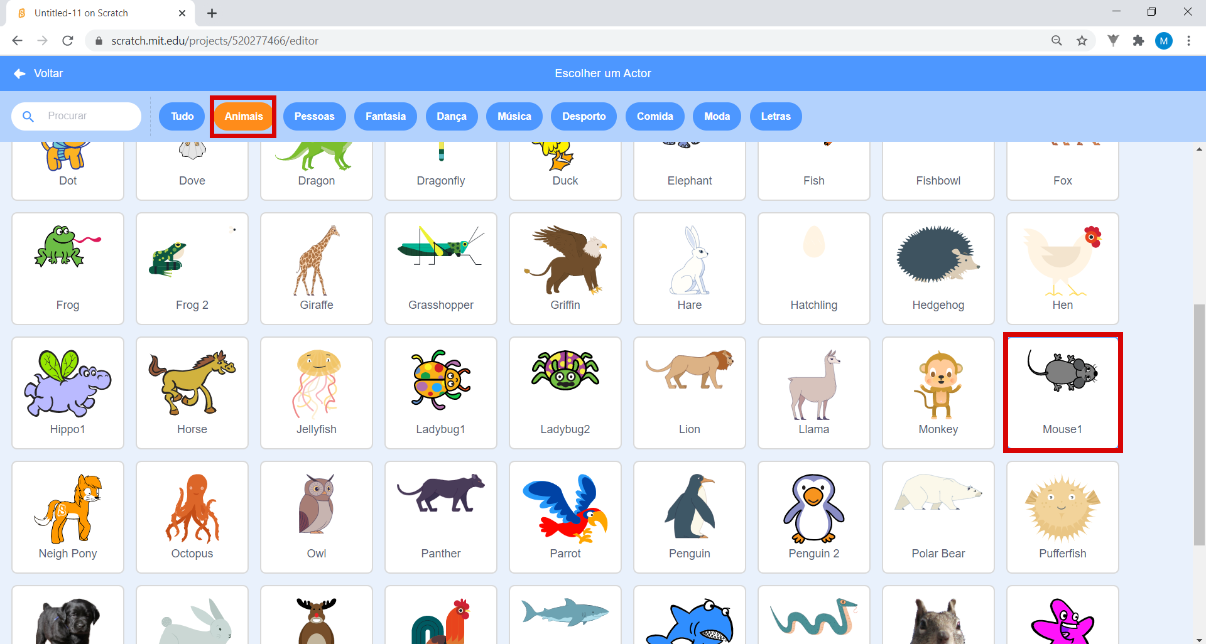Screen dimensions: 1206x644
Task: Open the Chrome profile avatar
Action: (1164, 41)
